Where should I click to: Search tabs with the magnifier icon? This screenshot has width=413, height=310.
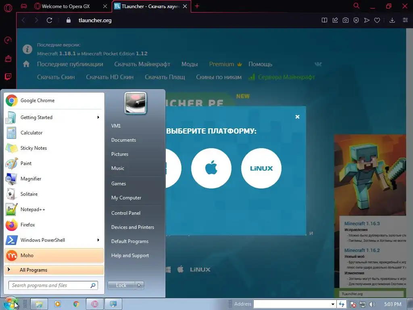[x=357, y=6]
